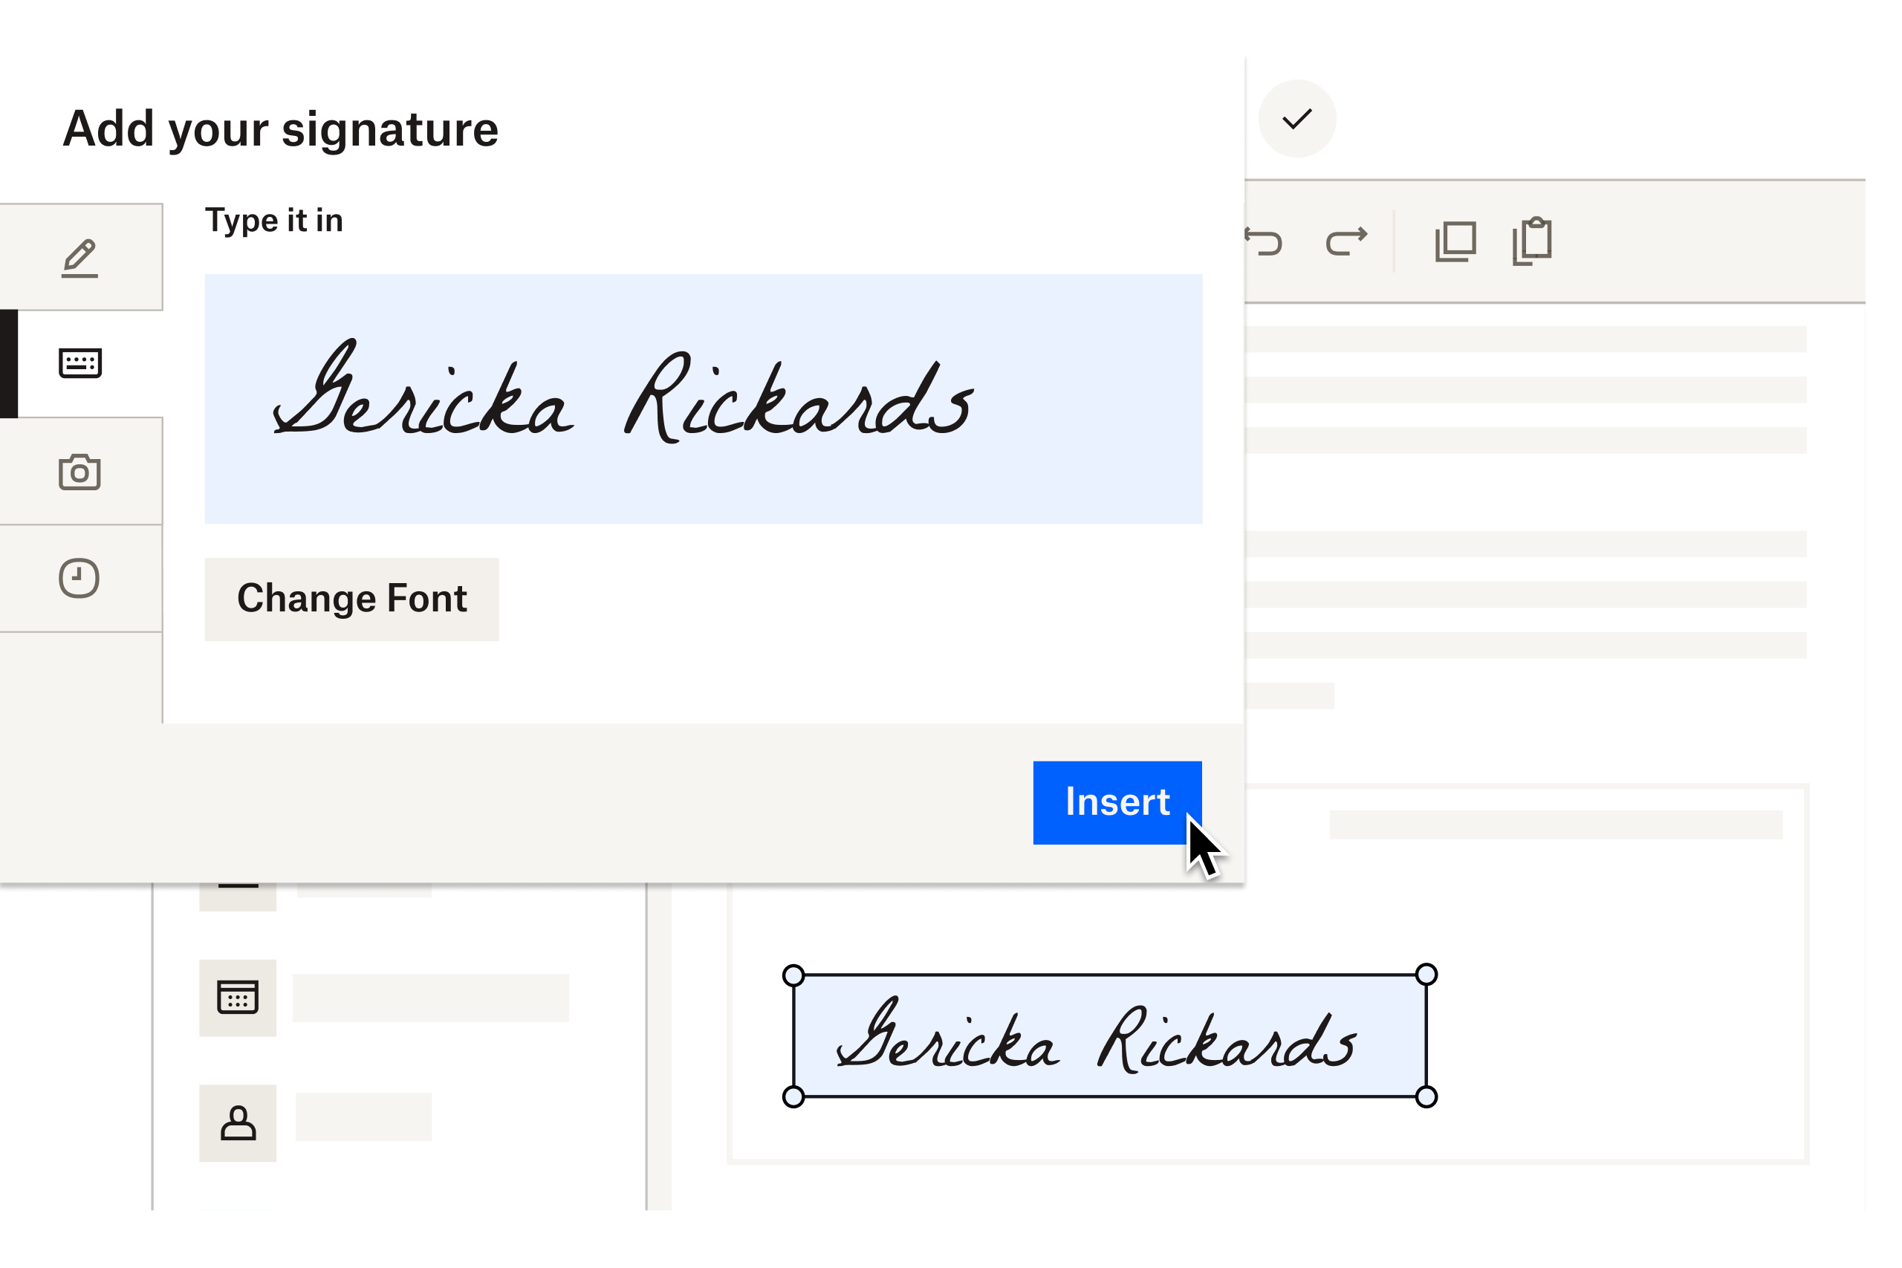Expand the signature font dropdown options
1902x1268 pixels.
point(351,599)
